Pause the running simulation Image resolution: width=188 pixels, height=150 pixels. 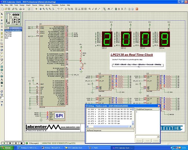pos(16,143)
